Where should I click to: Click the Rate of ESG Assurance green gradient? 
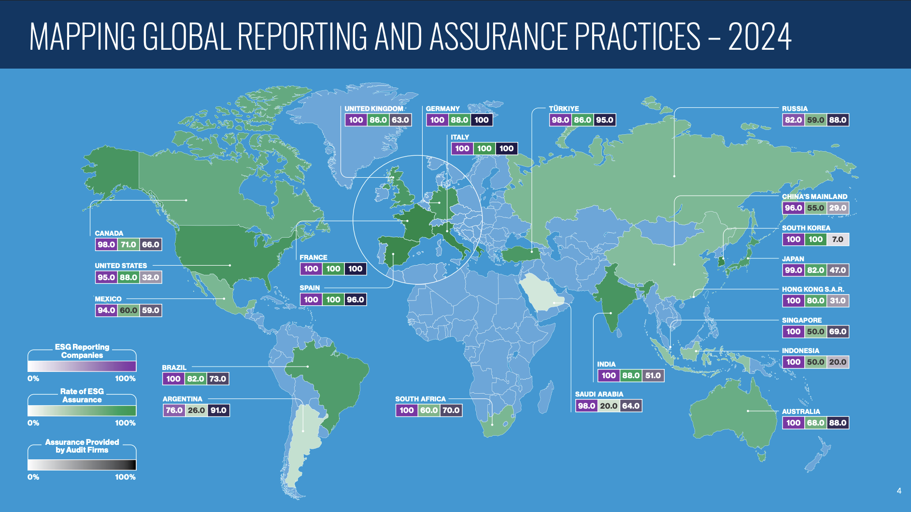[x=82, y=411]
